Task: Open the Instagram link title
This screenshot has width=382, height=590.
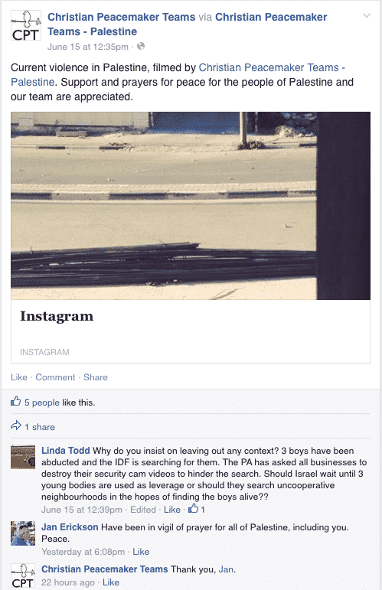Action: [x=57, y=316]
